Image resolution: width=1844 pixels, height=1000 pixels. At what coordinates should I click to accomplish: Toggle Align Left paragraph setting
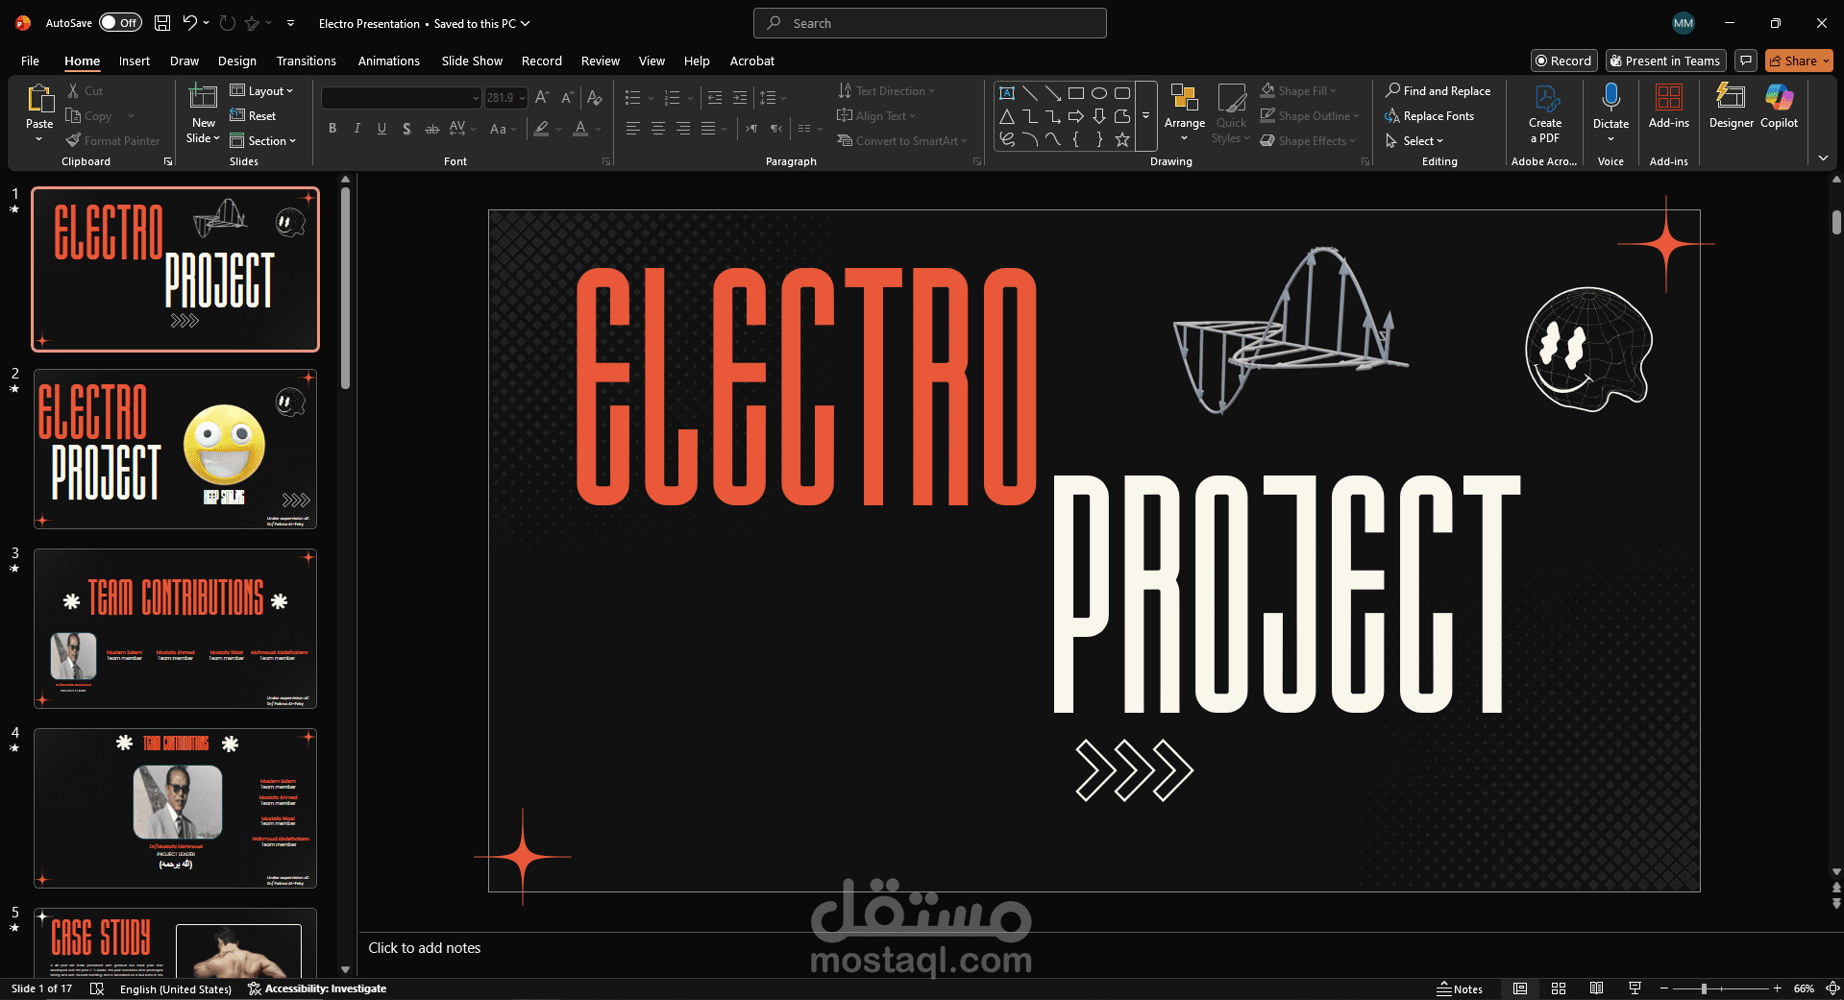click(633, 128)
